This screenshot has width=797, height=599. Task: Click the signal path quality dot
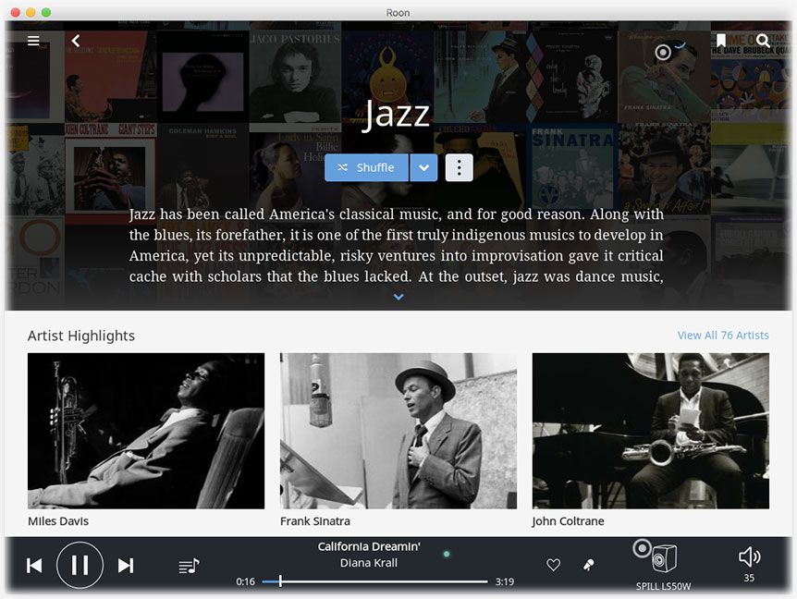pos(447,555)
